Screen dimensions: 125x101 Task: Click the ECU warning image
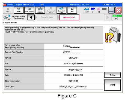[113, 35]
